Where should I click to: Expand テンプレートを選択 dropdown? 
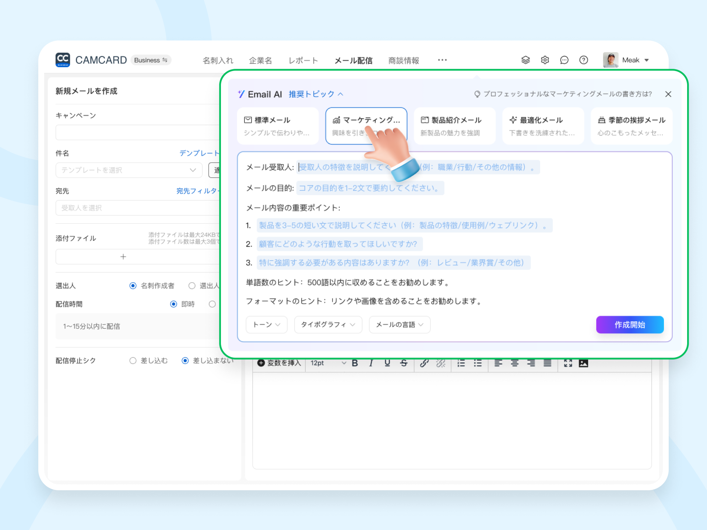coord(129,170)
